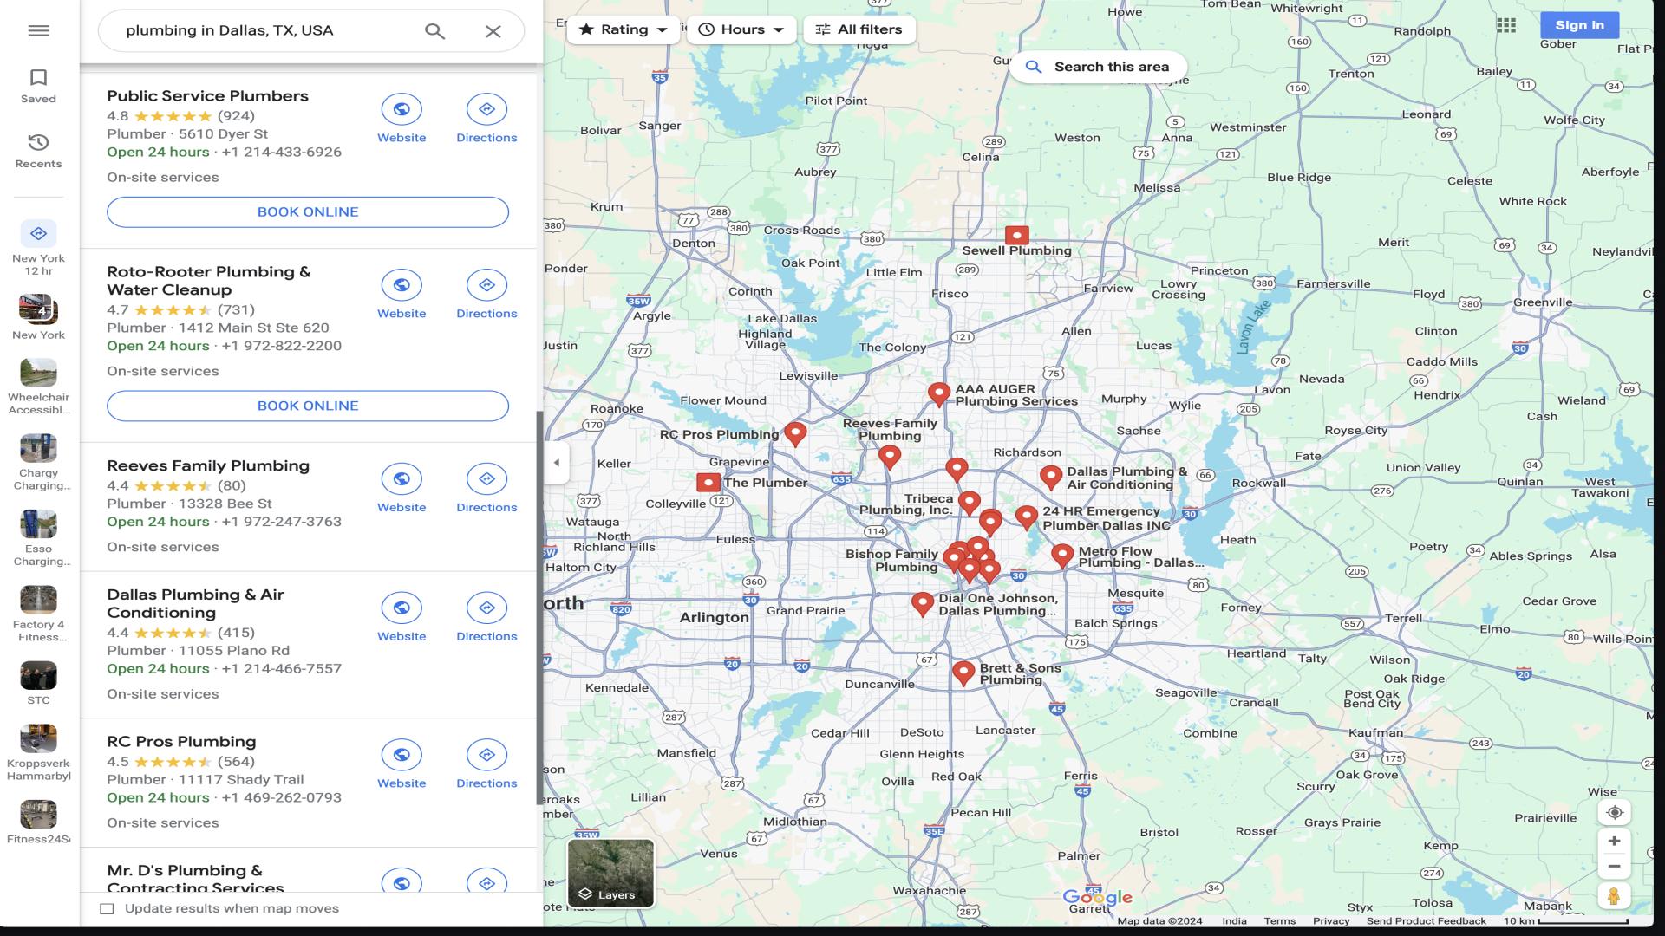Enable Update results when map moves

(x=107, y=908)
